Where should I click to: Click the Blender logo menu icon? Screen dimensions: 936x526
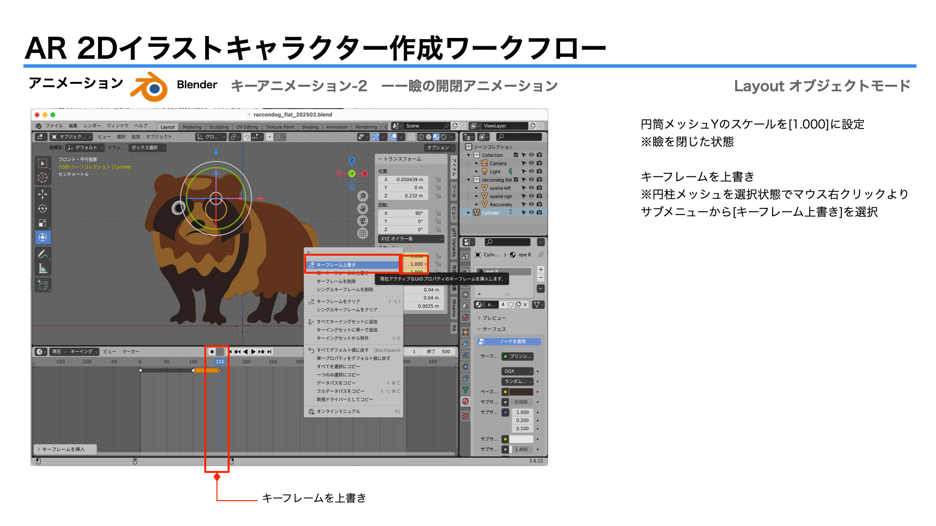[x=39, y=126]
